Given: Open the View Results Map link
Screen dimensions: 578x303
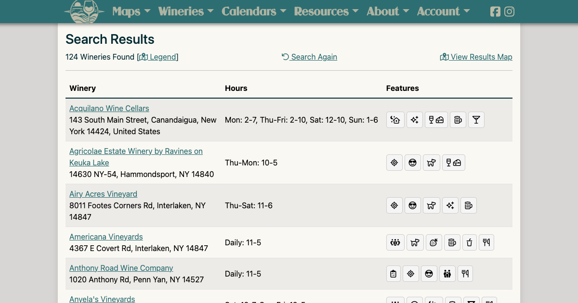Looking at the screenshot, I should pos(476,57).
